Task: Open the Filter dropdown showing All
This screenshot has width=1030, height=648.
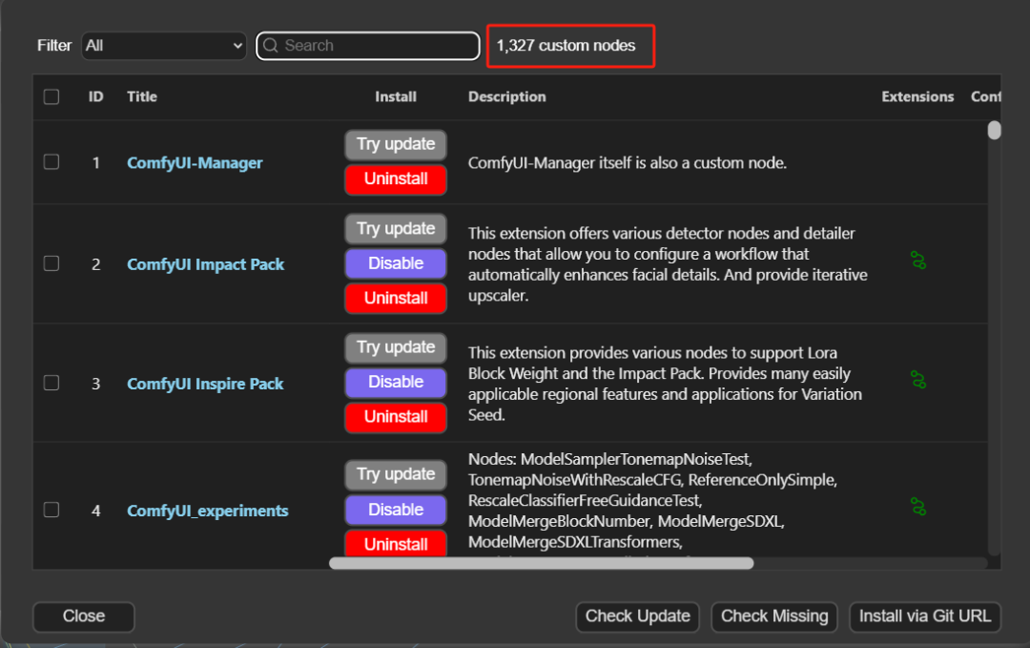Action: [x=164, y=46]
